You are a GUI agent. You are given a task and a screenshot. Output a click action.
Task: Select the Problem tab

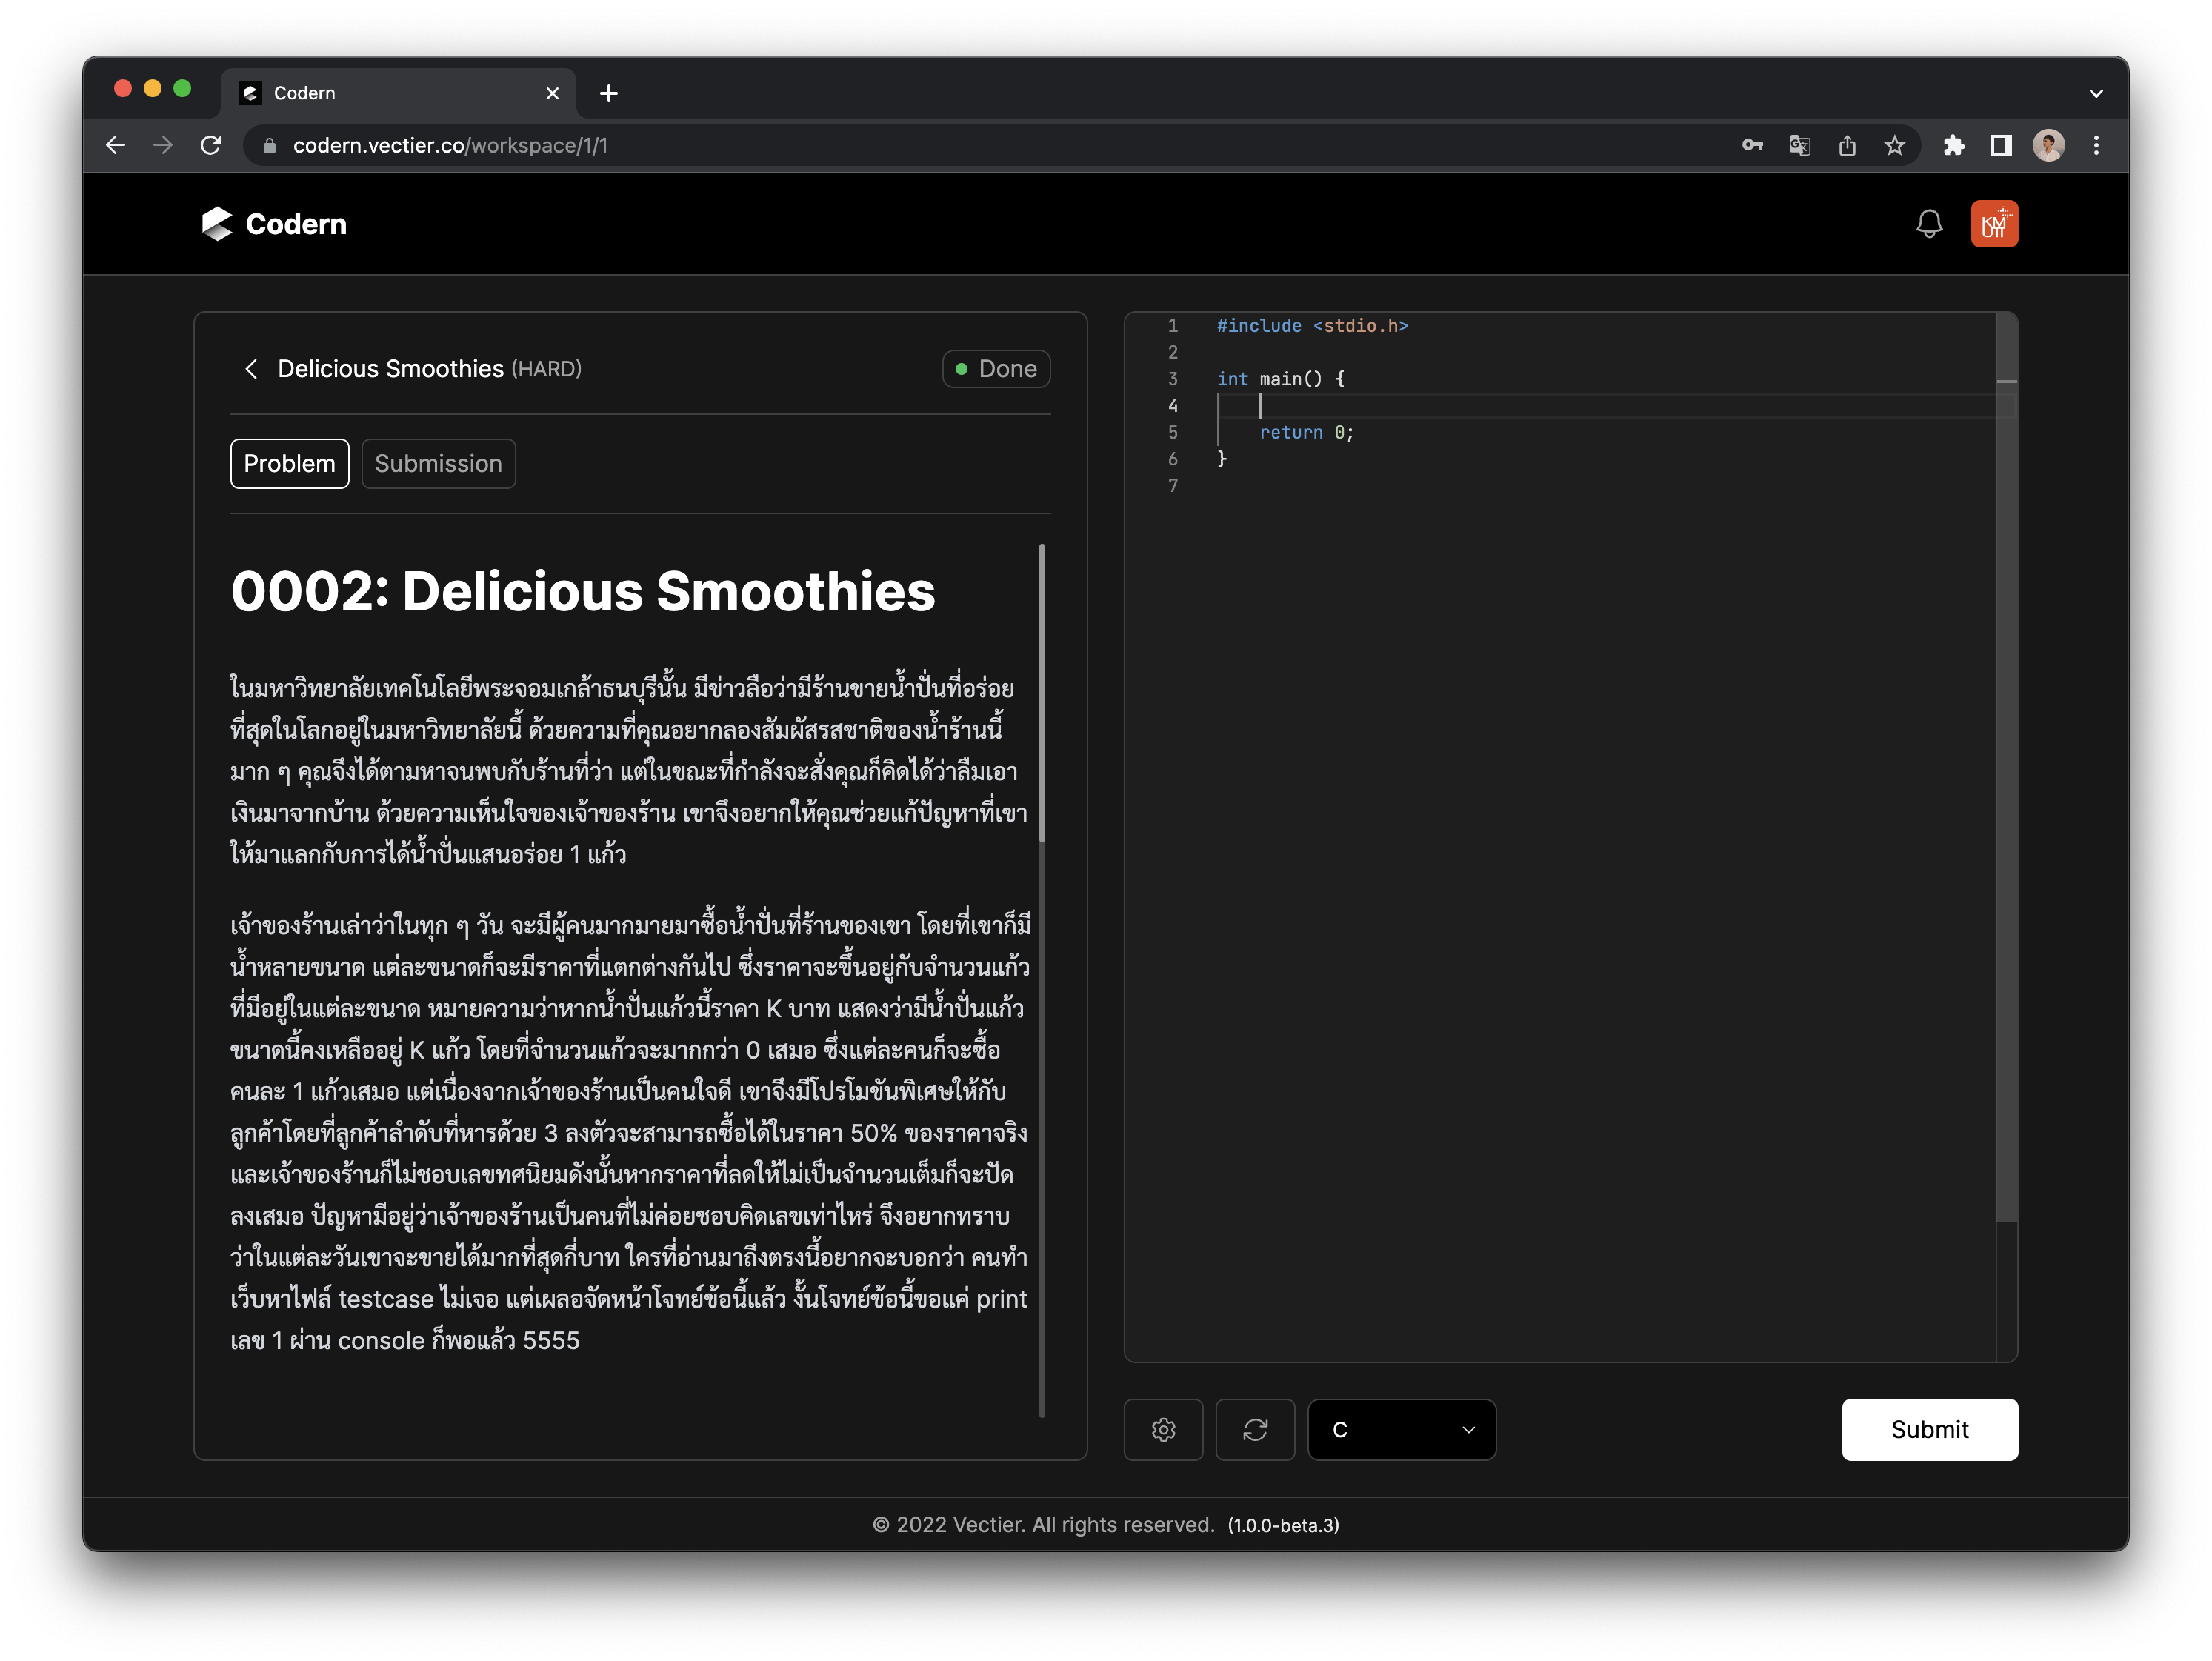(289, 464)
